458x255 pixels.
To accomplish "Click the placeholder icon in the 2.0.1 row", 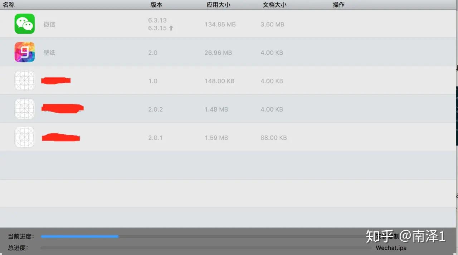I will point(25,137).
